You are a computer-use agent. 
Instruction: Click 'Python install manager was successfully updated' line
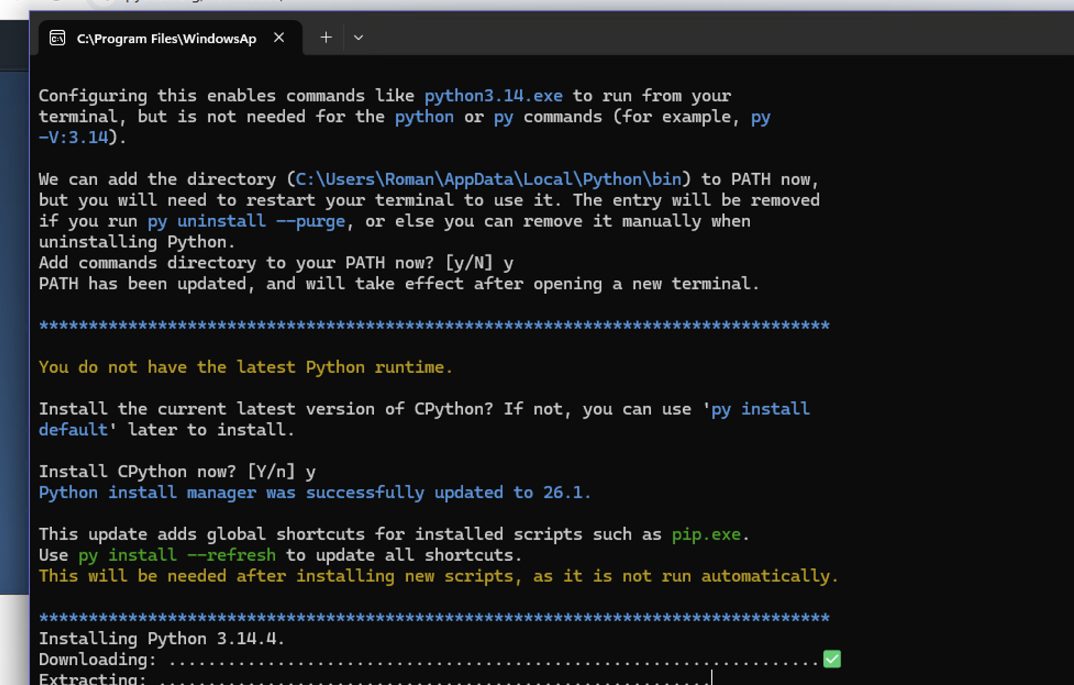click(315, 493)
